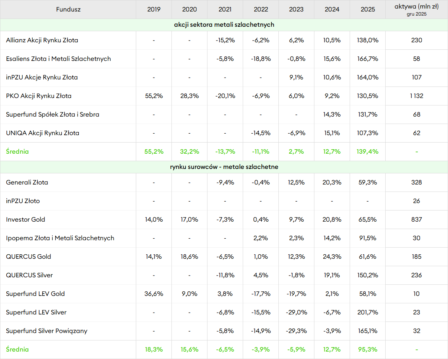Click the akcji sektora metali szlachetnych section header
448x359 pixels.
coord(224,25)
